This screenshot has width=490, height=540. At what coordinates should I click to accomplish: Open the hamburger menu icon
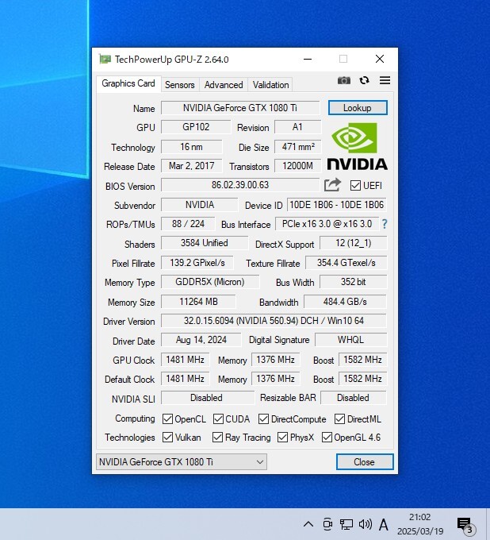385,80
